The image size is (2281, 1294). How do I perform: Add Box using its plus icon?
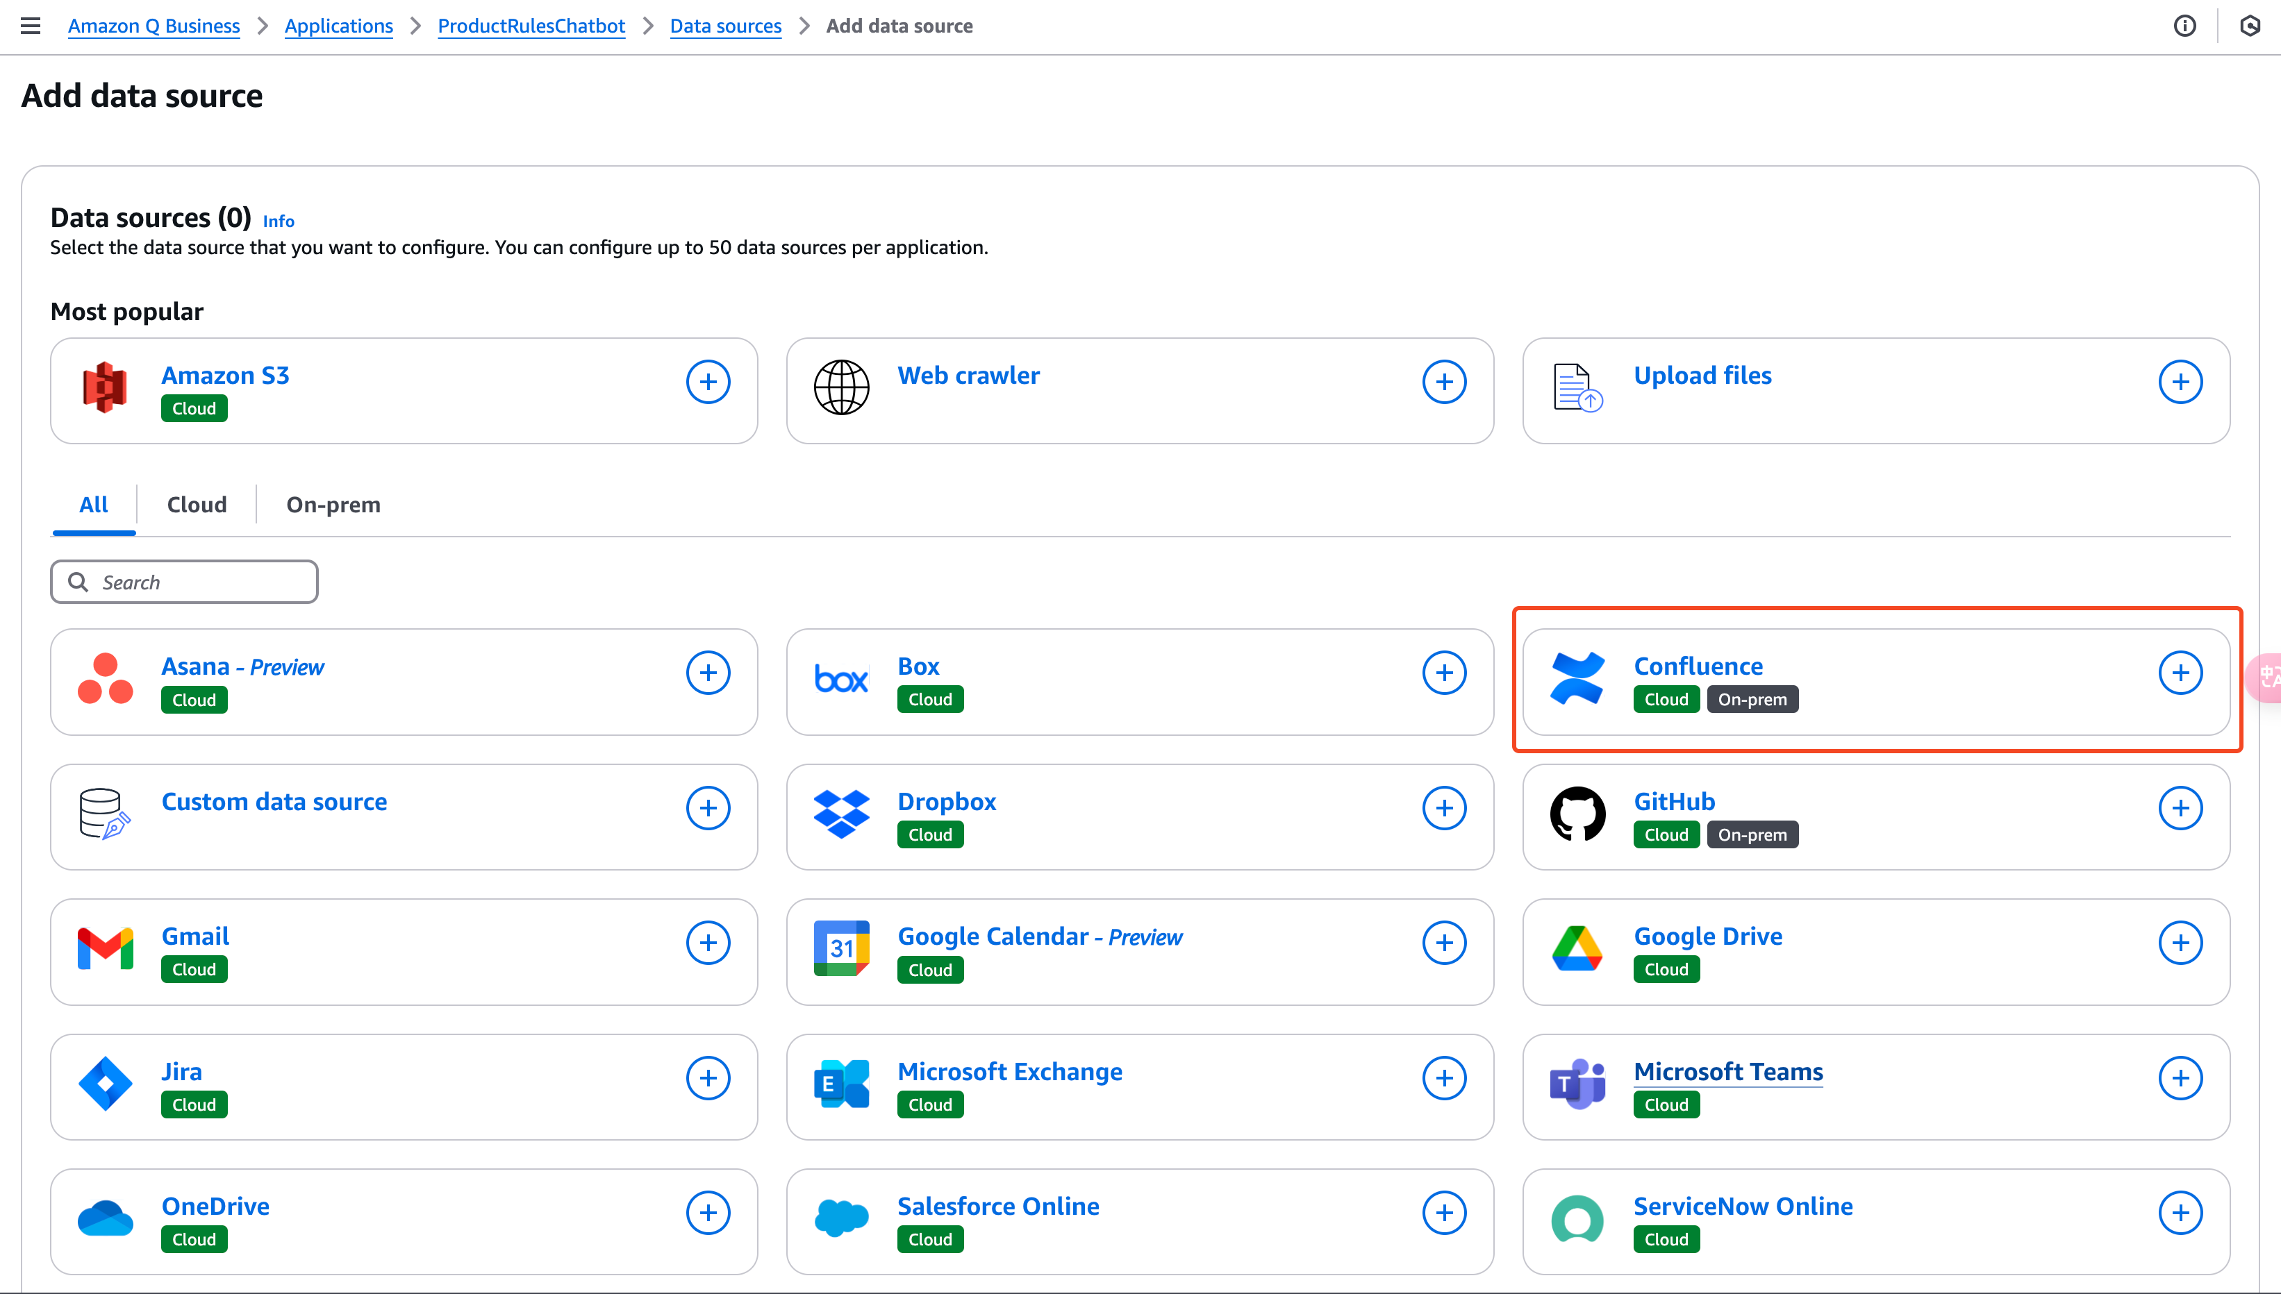(x=1443, y=673)
